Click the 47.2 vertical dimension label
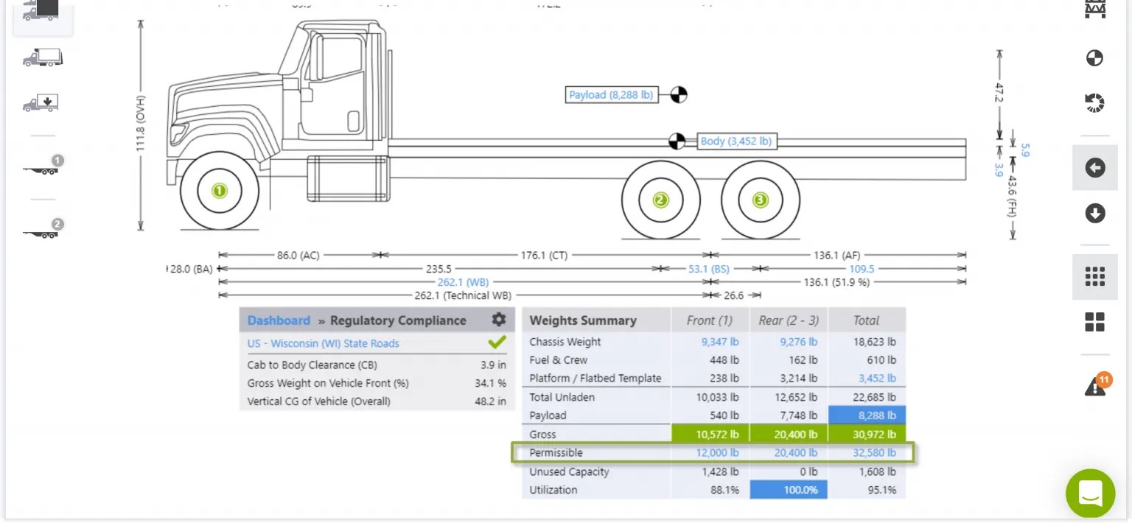This screenshot has width=1132, height=523. [999, 92]
